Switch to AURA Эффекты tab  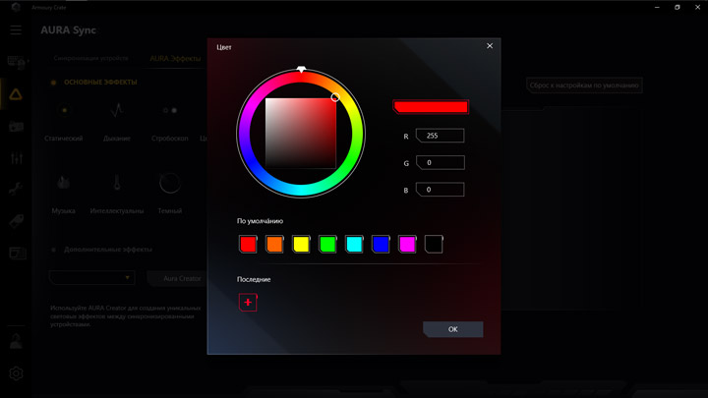(175, 59)
